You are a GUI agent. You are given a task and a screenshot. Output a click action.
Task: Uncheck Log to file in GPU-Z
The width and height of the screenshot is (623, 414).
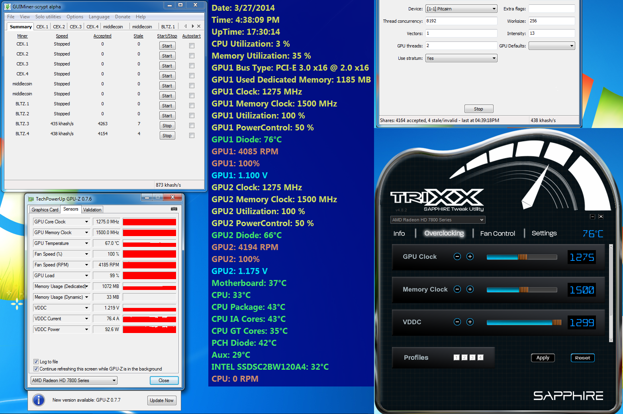[x=36, y=362]
